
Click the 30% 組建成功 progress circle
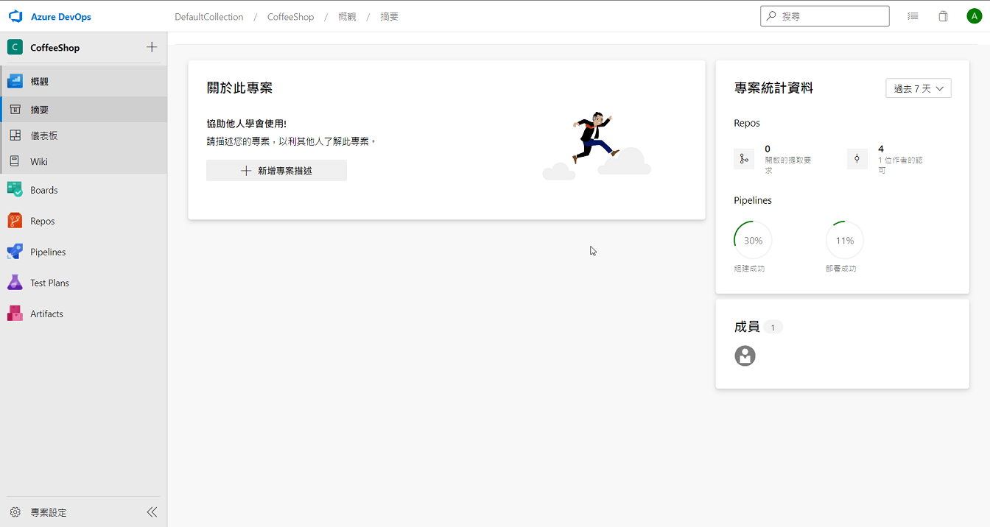(752, 240)
